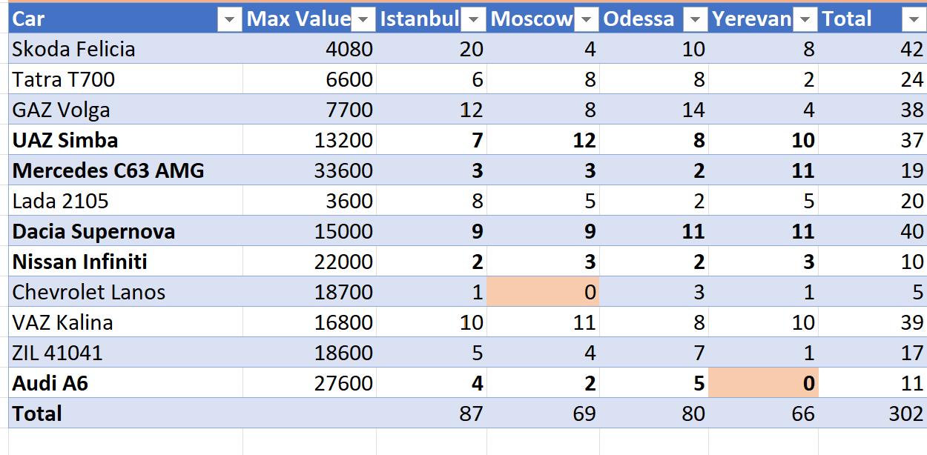Select the Nissan Infiniti cell

[x=80, y=262]
